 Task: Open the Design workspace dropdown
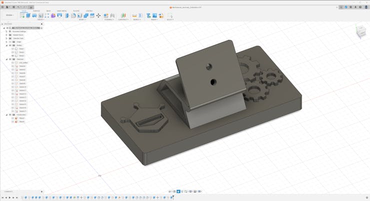tap(9, 15)
